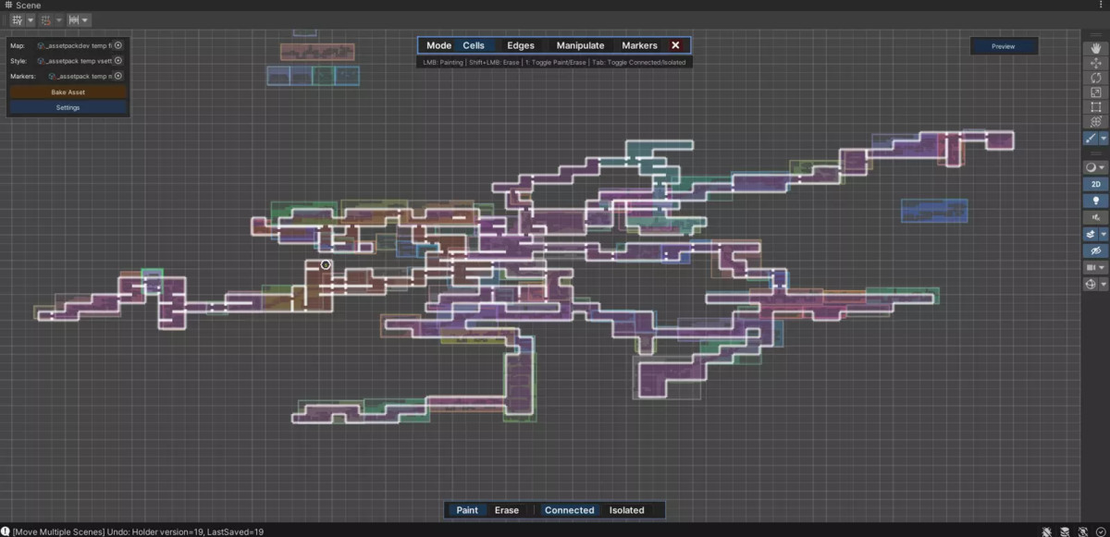Select the combined Transform tool
This screenshot has height=537, width=1110.
pos(1096,122)
